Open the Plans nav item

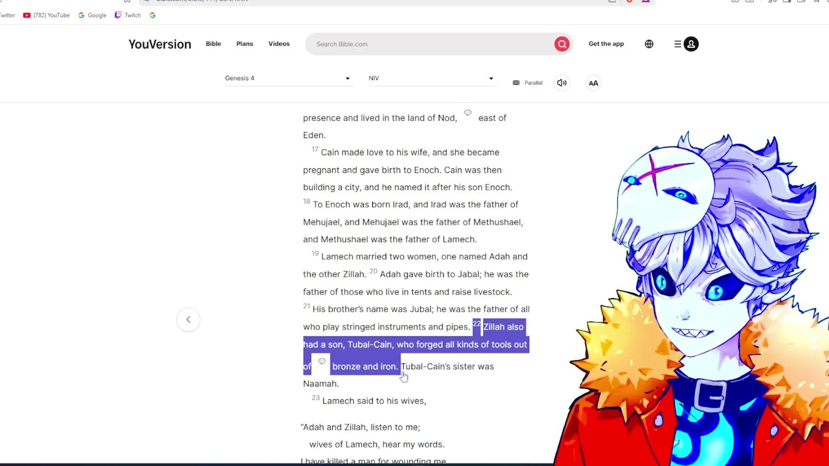(x=244, y=44)
